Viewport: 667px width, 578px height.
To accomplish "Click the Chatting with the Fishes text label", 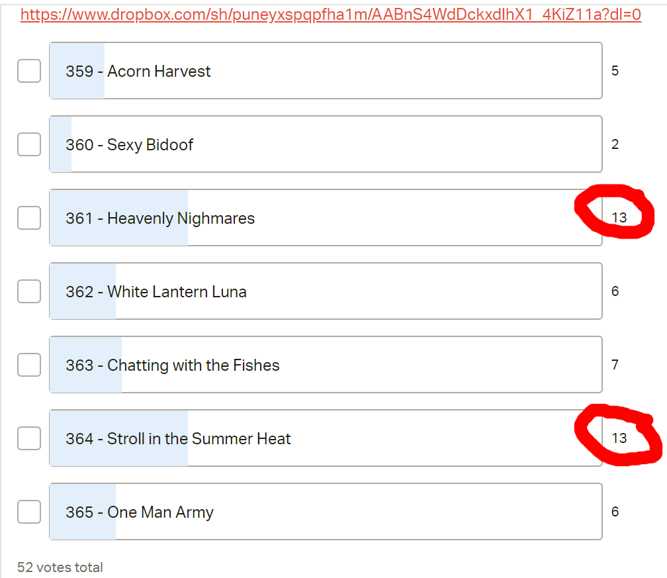I will coord(173,365).
